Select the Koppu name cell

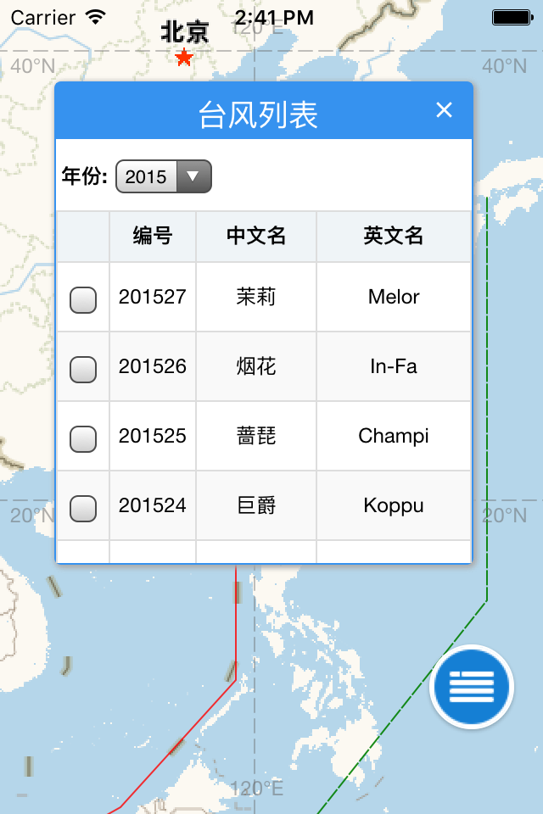(x=394, y=505)
